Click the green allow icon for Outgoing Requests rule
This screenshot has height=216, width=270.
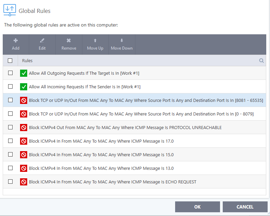click(x=23, y=73)
